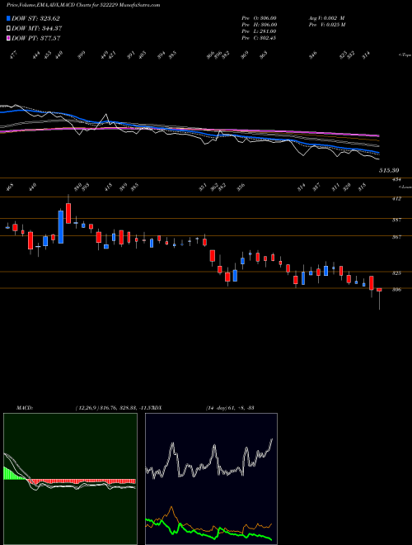Click the top label 477 at chart left

pyautogui.click(x=13, y=55)
